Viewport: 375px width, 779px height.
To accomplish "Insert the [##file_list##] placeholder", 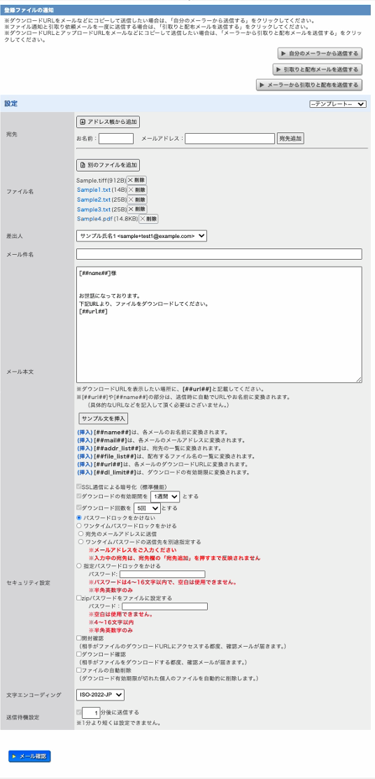I will [x=85, y=456].
